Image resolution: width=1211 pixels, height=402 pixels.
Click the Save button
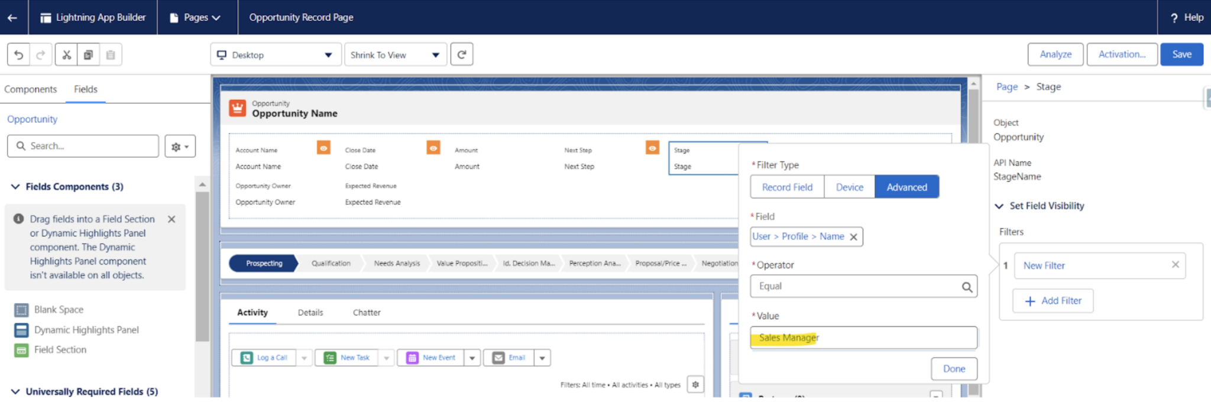[1181, 54]
